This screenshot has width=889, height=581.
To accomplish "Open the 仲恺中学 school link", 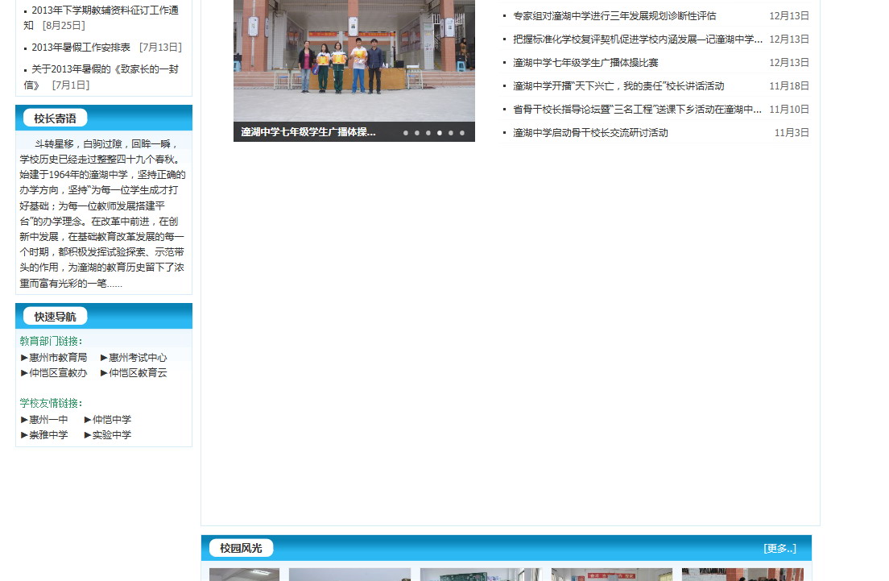I will pyautogui.click(x=111, y=420).
